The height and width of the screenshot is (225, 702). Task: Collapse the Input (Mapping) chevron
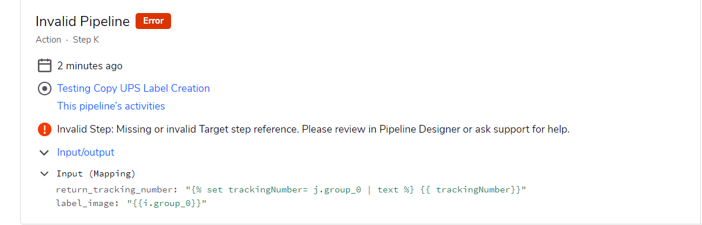pos(44,173)
